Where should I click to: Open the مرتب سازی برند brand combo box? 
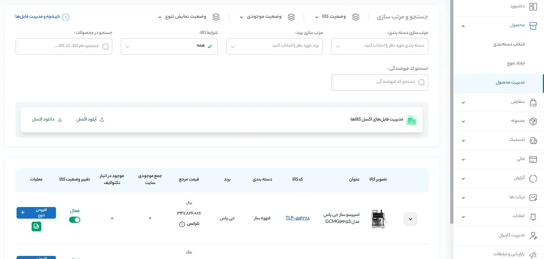[x=274, y=46]
